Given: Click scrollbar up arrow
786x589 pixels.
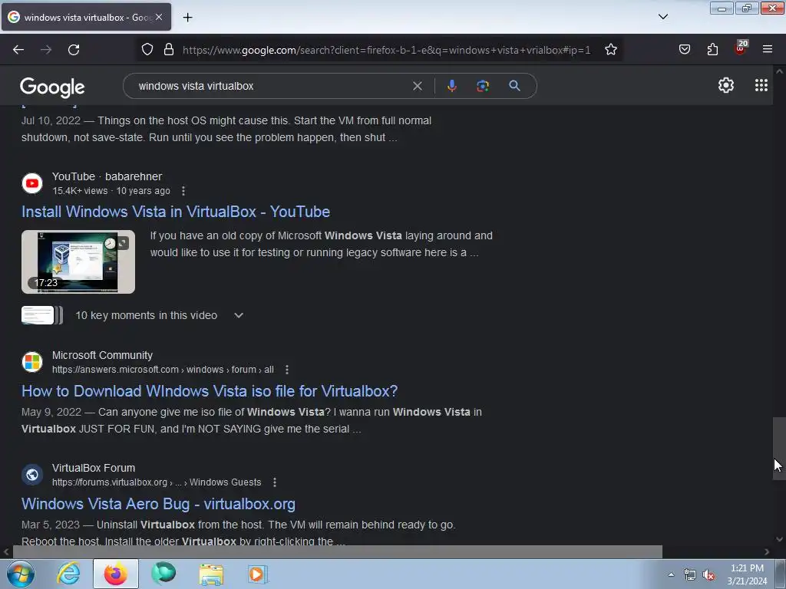Looking at the screenshot, I should point(779,71).
